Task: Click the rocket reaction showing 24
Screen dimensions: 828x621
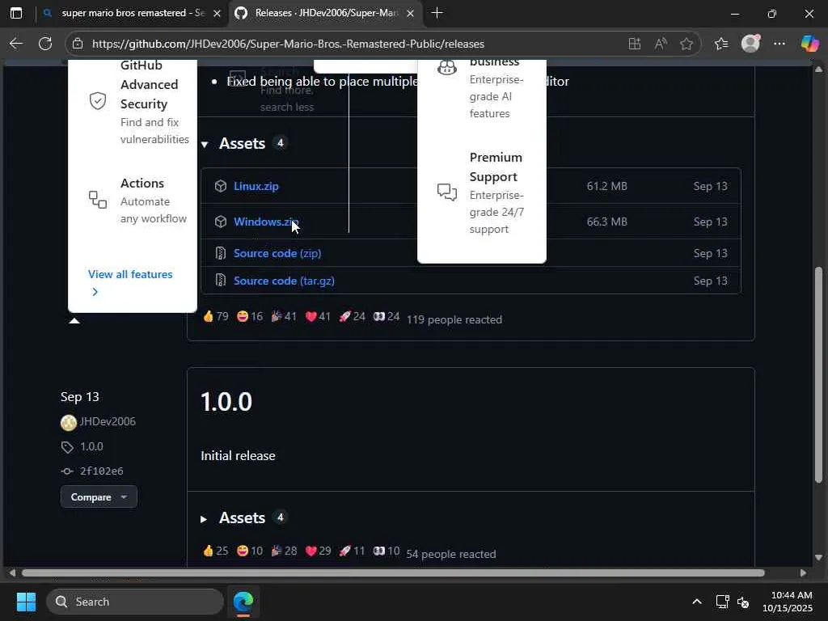Action: [x=352, y=316]
